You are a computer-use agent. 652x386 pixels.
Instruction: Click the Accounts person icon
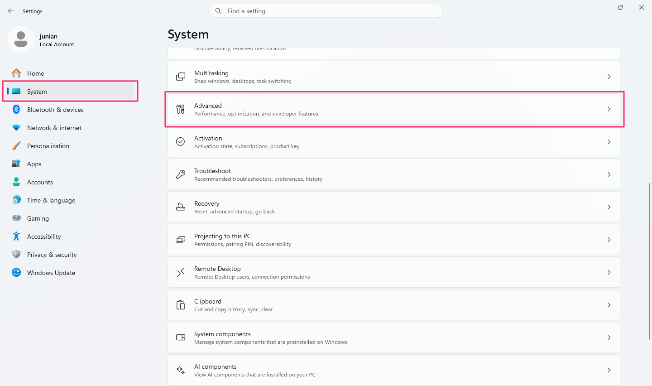pos(16,182)
